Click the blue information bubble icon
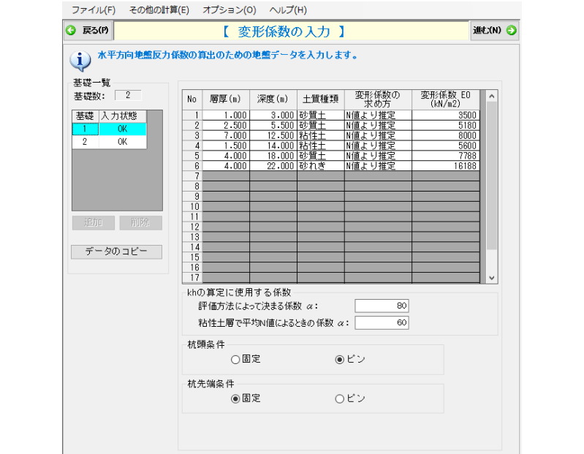 click(x=80, y=61)
